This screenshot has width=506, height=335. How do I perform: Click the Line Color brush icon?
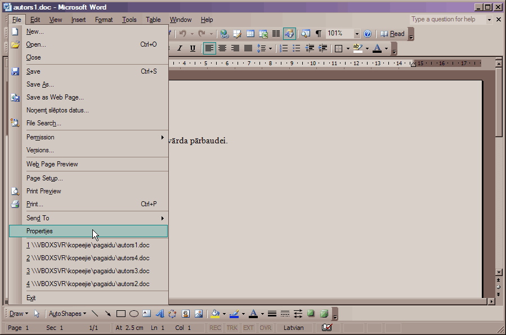pyautogui.click(x=234, y=314)
